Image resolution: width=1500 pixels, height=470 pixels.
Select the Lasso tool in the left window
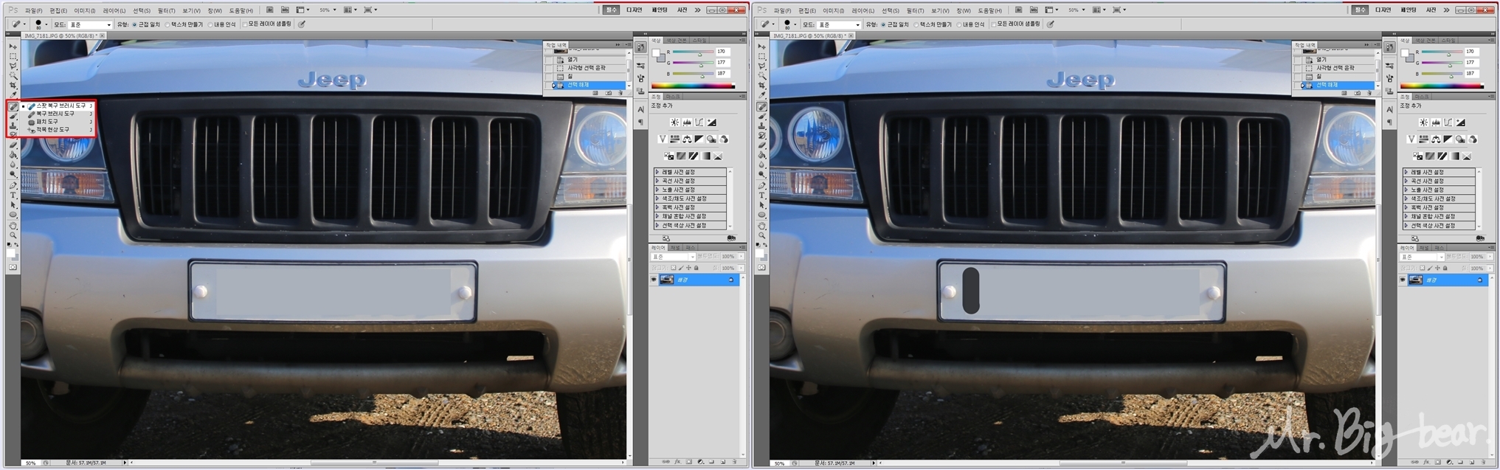pyautogui.click(x=13, y=66)
